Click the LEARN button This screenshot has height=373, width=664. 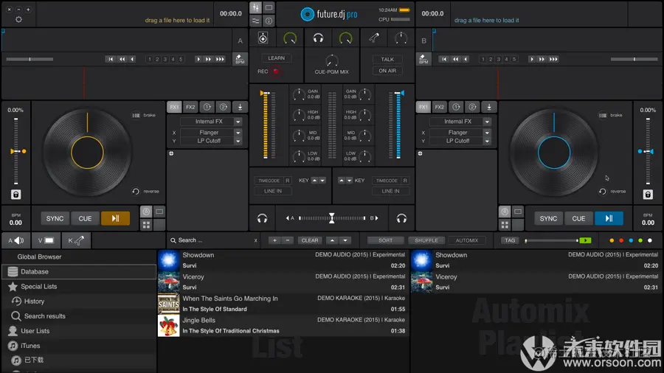click(x=276, y=58)
